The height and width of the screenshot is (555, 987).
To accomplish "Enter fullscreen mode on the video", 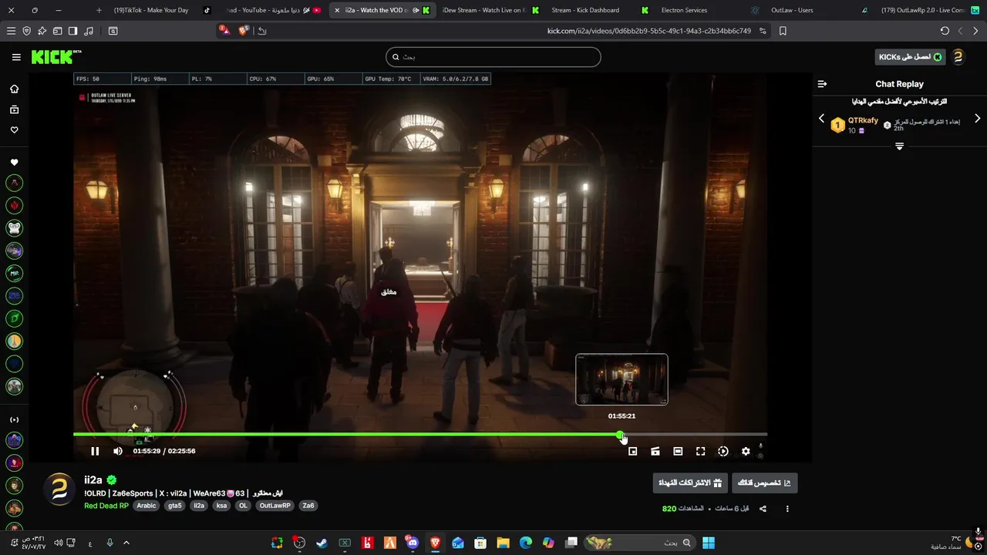I will pyautogui.click(x=700, y=451).
